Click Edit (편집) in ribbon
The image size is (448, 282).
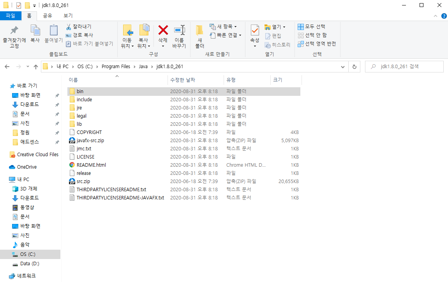tap(273, 36)
